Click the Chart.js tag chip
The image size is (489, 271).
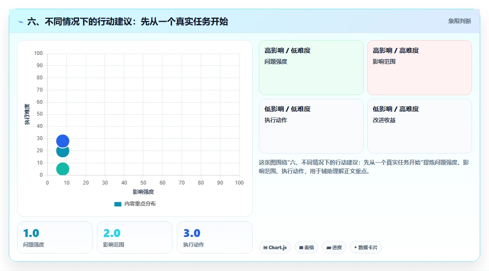(x=275, y=247)
